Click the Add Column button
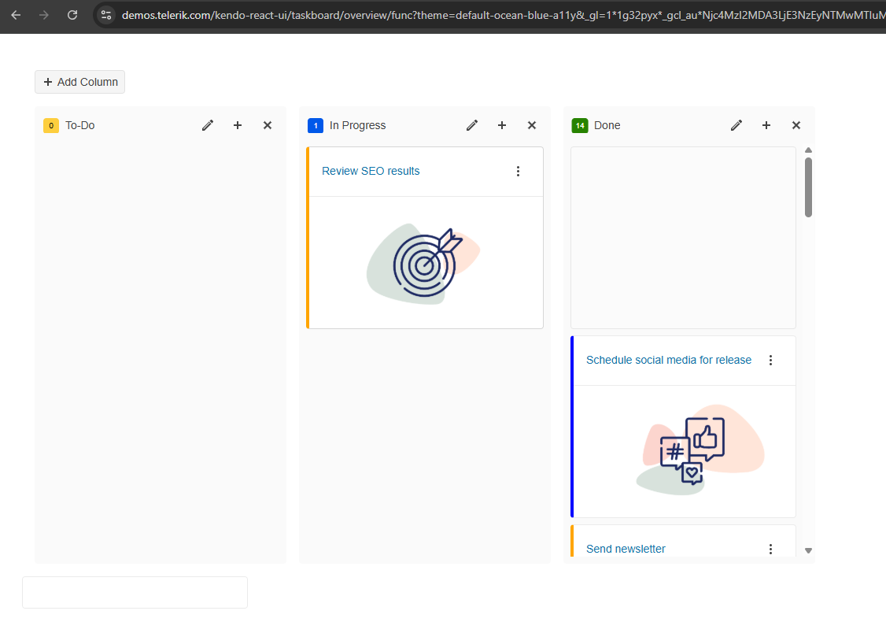This screenshot has height=633, width=886. tap(80, 82)
